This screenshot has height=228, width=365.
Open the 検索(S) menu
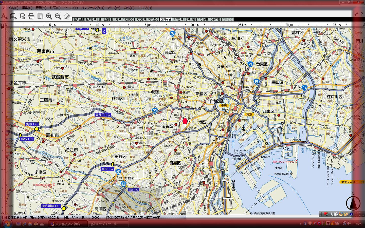55,8
